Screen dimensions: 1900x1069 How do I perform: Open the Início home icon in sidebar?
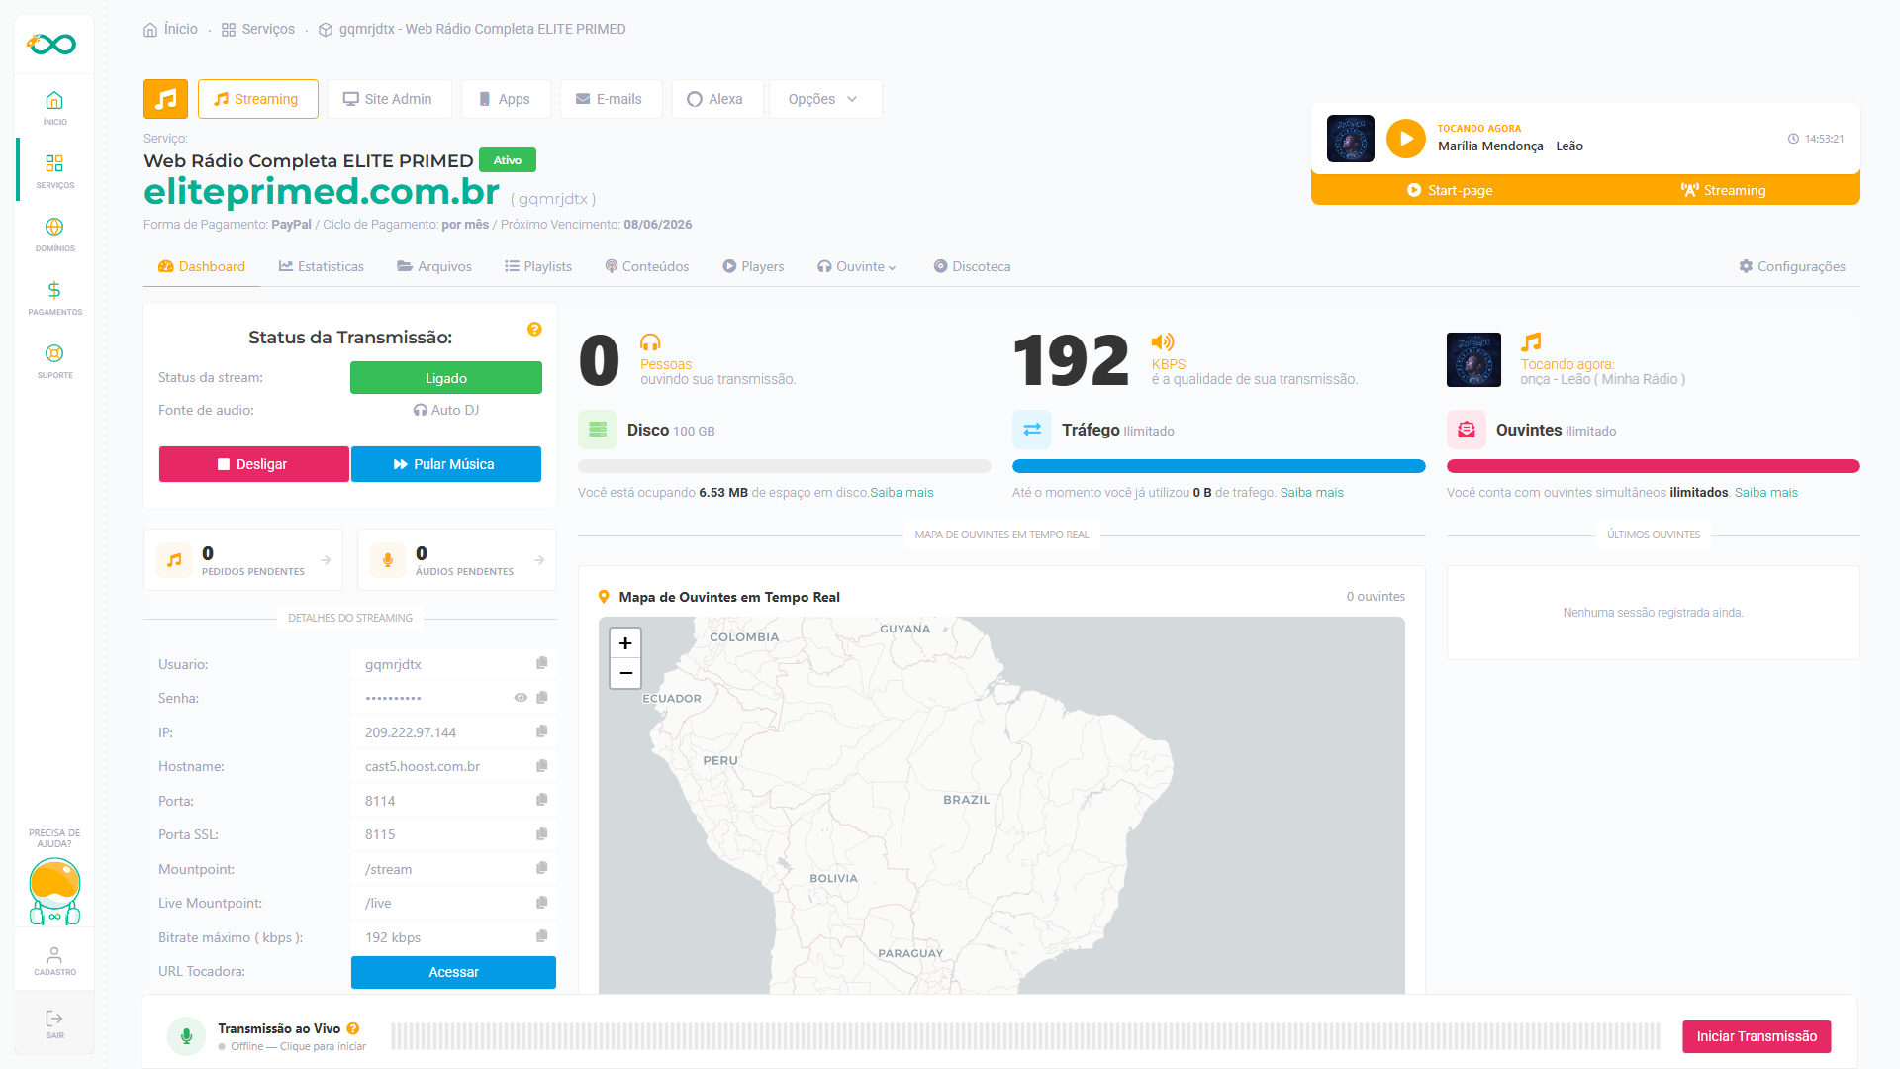coord(54,101)
